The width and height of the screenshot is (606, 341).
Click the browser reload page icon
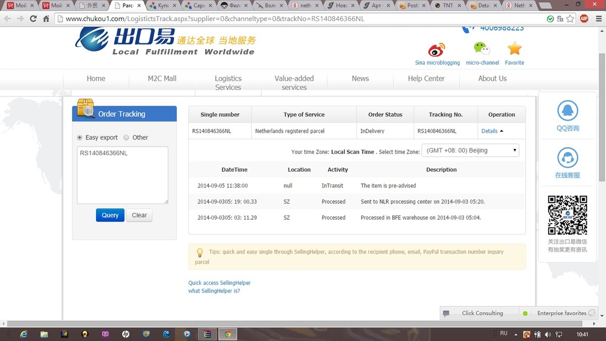pyautogui.click(x=33, y=19)
